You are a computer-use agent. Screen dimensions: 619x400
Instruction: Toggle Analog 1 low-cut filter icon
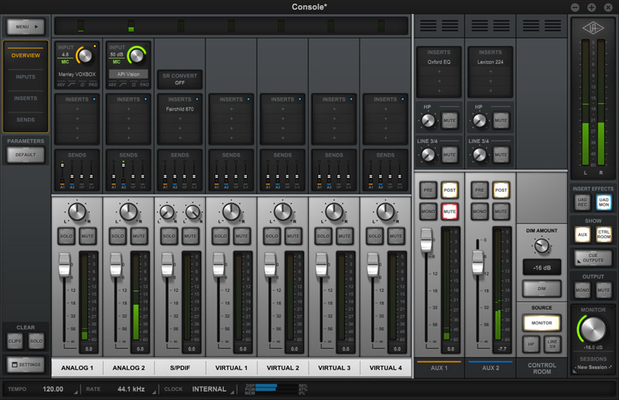[72, 84]
